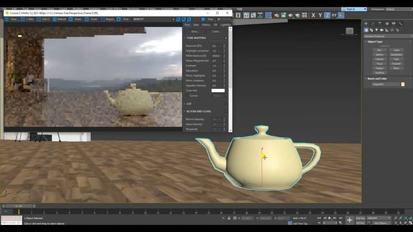Click Refresh in the Corona VFB toolbar
413x232 pixels.
click(60, 19)
